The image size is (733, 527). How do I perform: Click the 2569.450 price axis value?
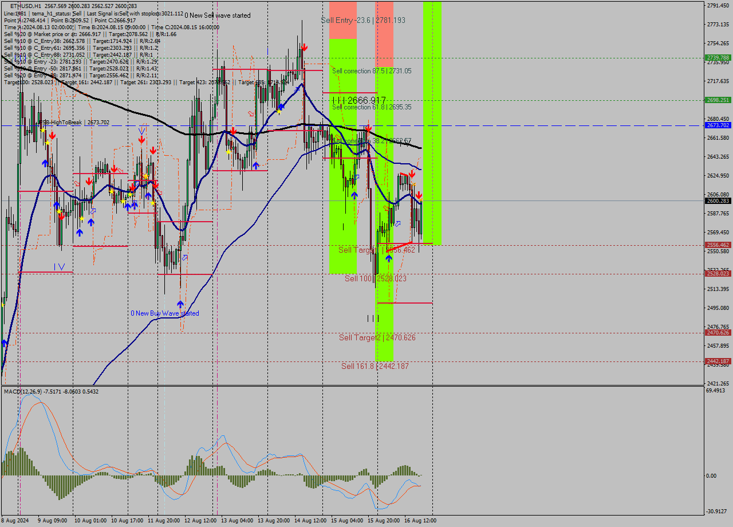point(718,233)
